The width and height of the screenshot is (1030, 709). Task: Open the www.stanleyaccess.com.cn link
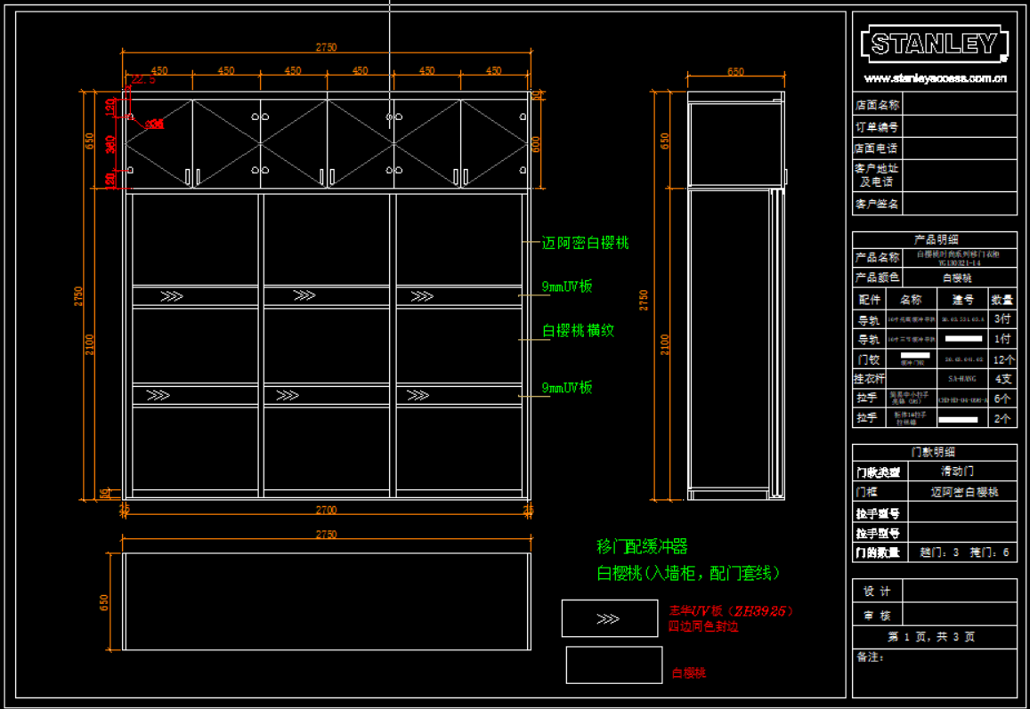(x=935, y=78)
